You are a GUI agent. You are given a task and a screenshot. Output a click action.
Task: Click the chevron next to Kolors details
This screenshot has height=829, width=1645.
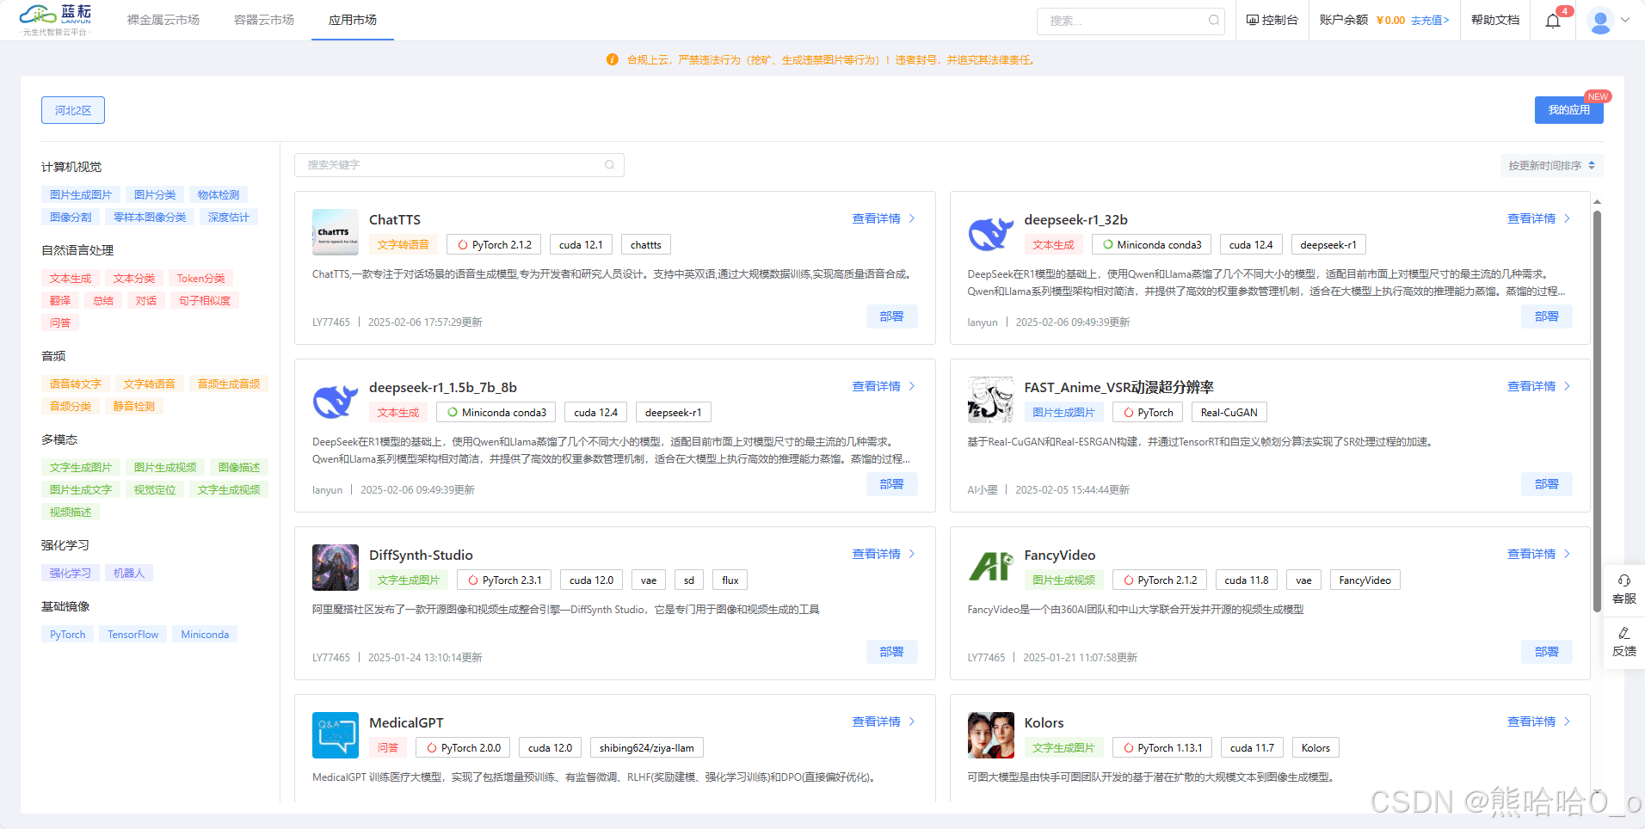tap(1567, 722)
